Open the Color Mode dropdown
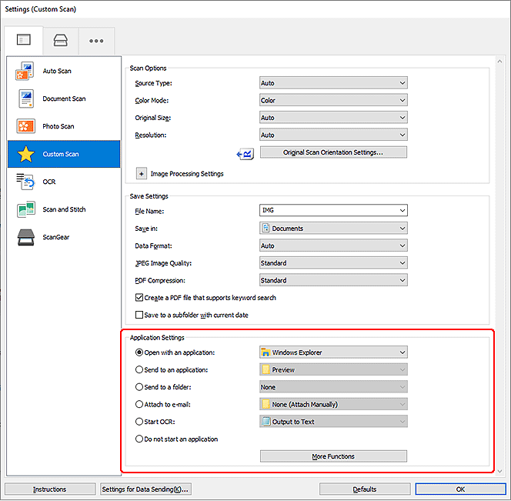The height and width of the screenshot is (501, 511). [333, 100]
